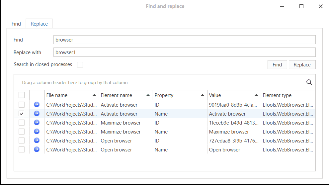Select the Replace tab

pyautogui.click(x=39, y=24)
